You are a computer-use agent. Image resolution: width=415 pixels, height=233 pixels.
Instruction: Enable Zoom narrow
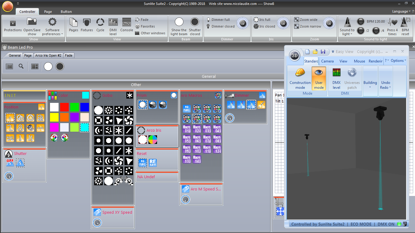308,26
